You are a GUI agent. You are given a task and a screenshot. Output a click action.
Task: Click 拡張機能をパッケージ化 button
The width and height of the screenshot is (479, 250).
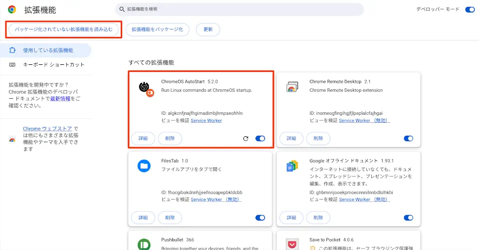(x=157, y=29)
